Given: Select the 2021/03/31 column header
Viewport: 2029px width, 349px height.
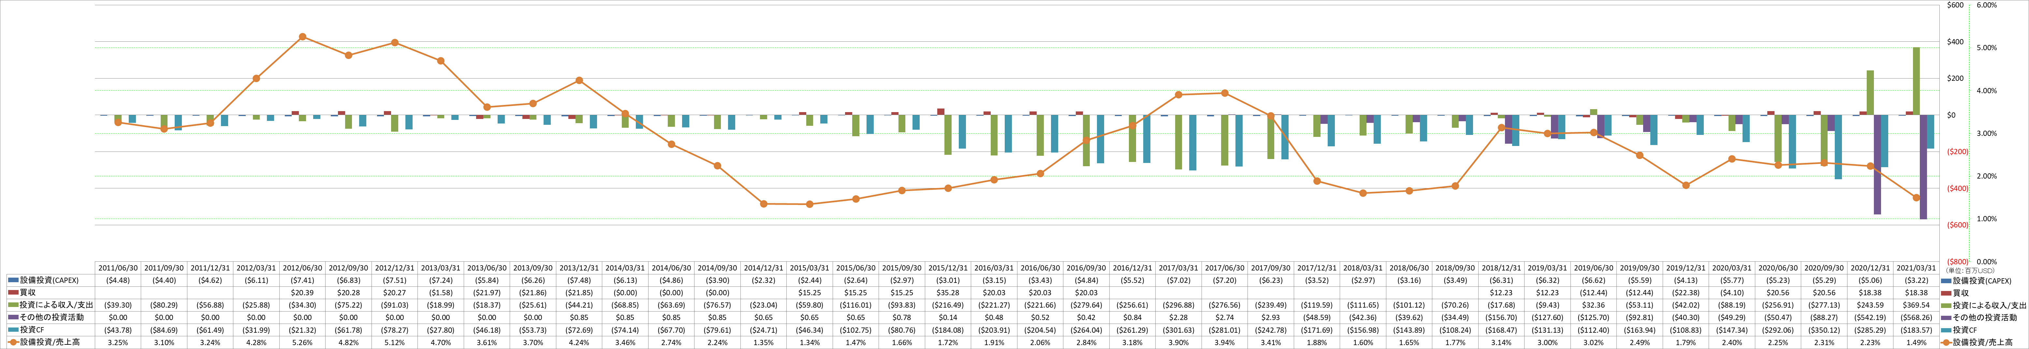Looking at the screenshot, I should tap(1916, 268).
